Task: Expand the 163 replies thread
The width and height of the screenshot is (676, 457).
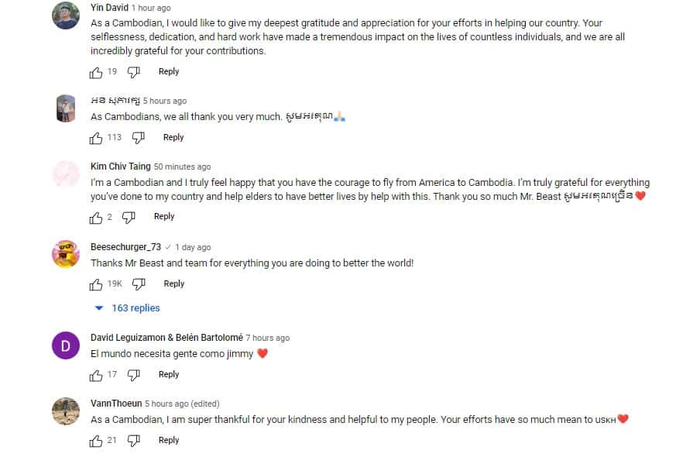Action: pyautogui.click(x=137, y=308)
